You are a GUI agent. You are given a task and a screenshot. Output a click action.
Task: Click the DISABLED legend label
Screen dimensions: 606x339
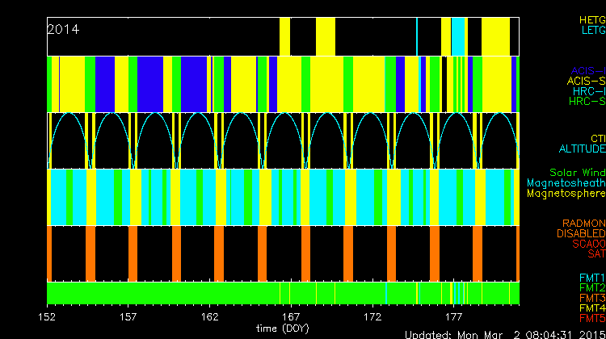click(581, 233)
